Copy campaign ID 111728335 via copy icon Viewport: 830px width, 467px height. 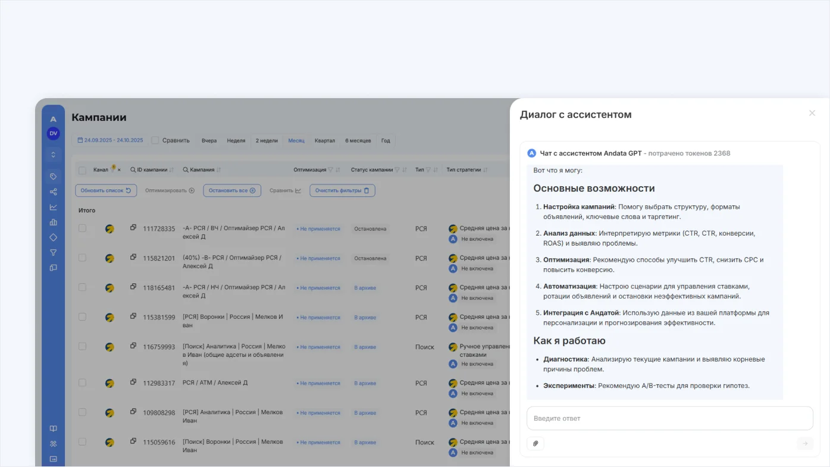point(133,227)
